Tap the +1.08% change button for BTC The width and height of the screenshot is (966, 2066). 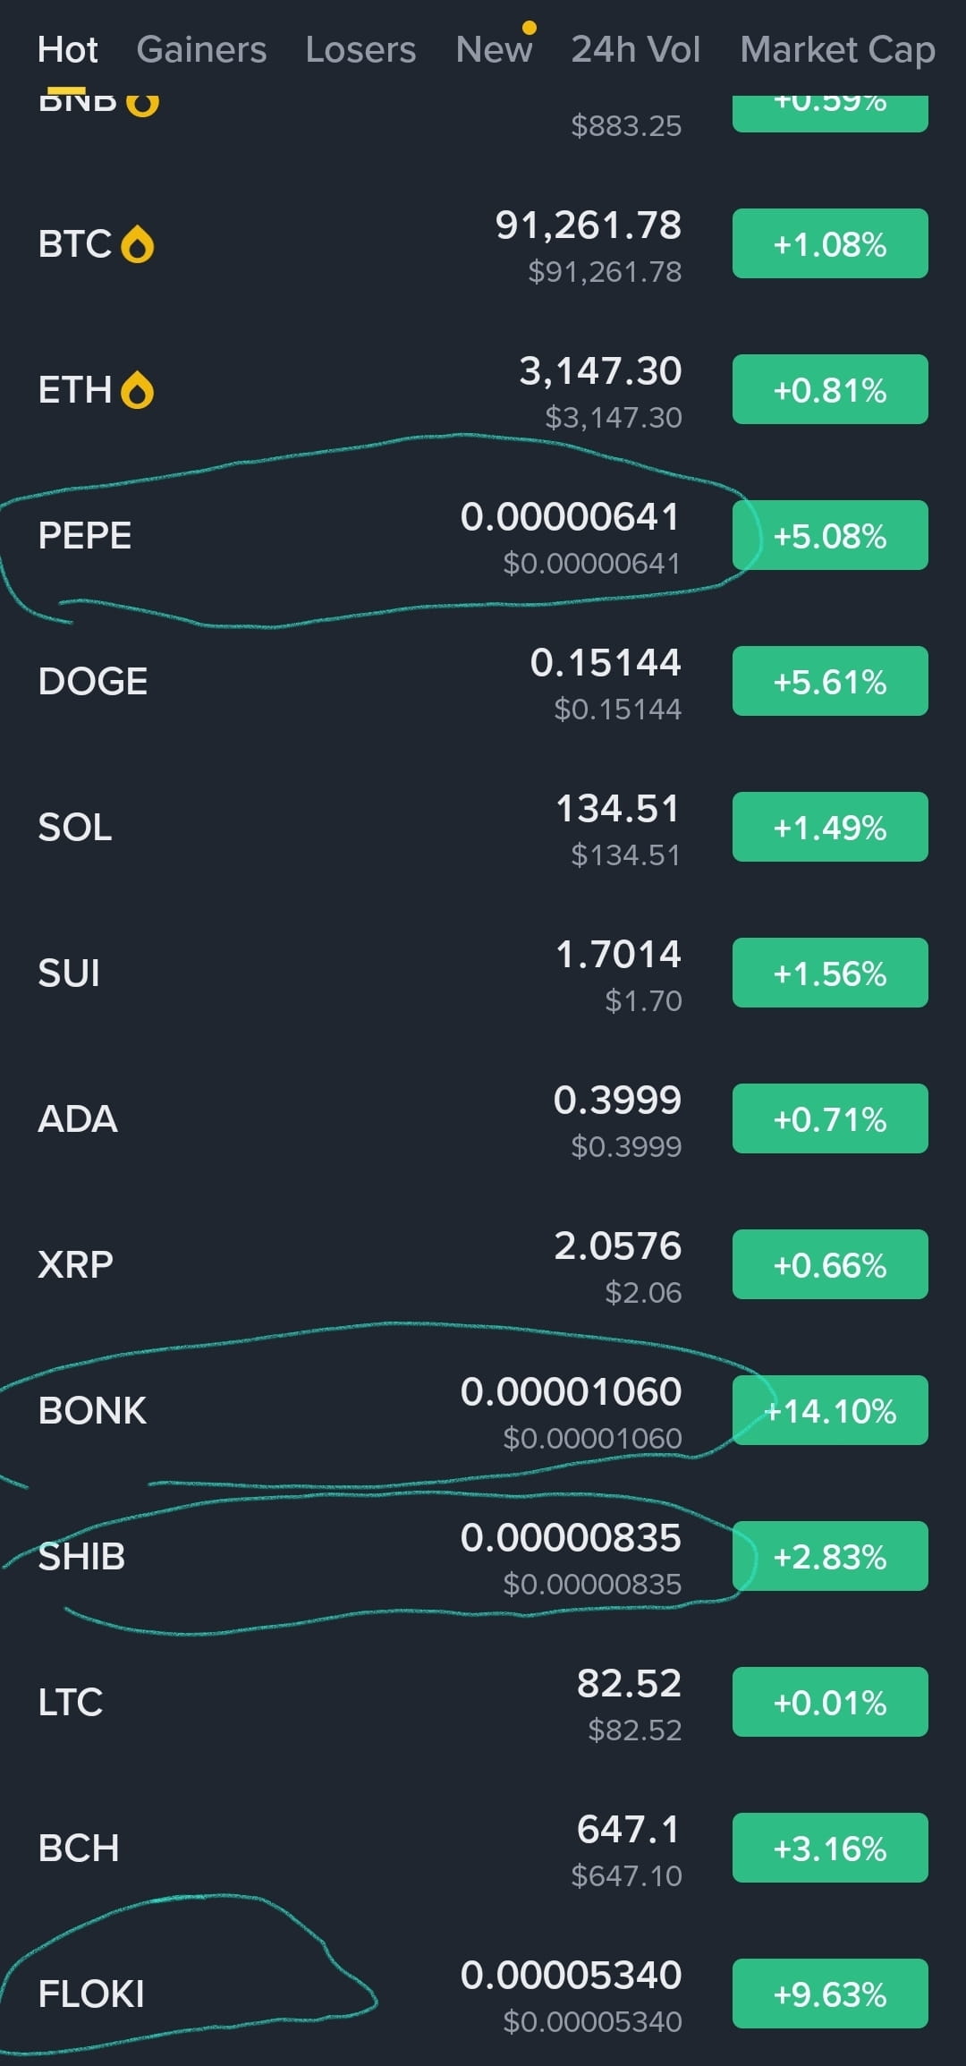point(830,244)
